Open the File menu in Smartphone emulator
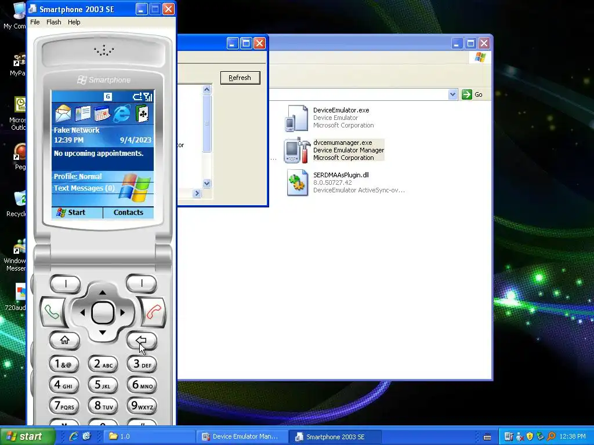 point(35,22)
